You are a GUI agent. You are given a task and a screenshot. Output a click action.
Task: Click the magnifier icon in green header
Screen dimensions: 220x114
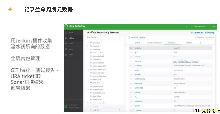(x=187, y=27)
